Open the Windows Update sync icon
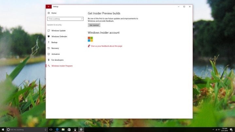The image size is (235, 132). (x=49, y=31)
